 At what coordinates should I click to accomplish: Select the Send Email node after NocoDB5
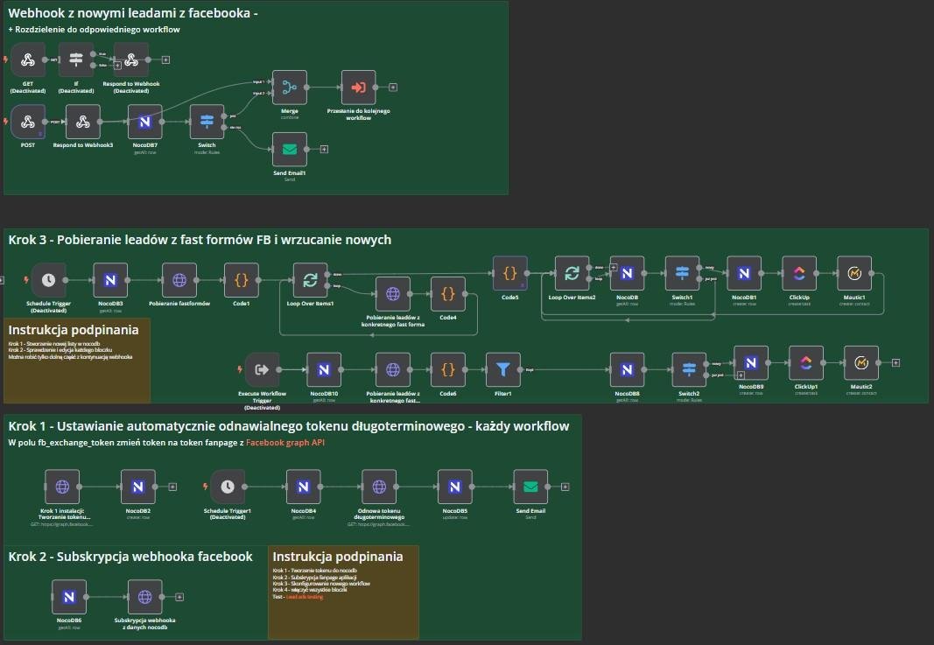pos(530,487)
